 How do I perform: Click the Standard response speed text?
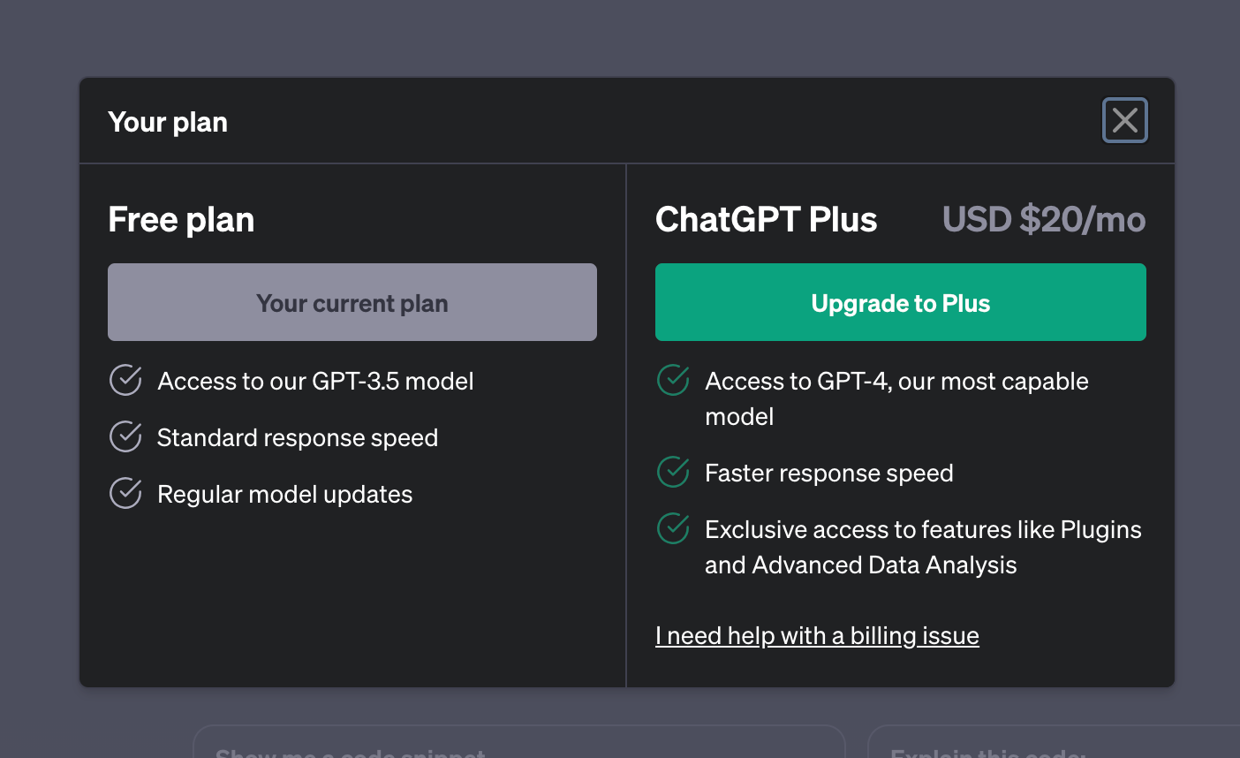click(298, 437)
